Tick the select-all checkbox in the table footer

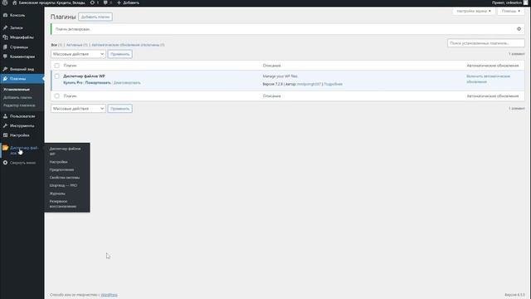[57, 96]
